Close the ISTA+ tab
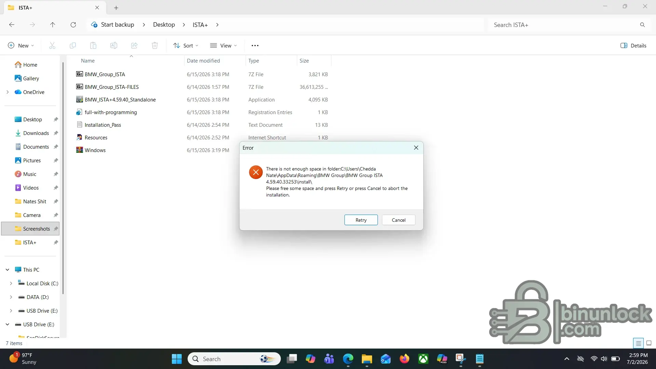 [x=97, y=8]
